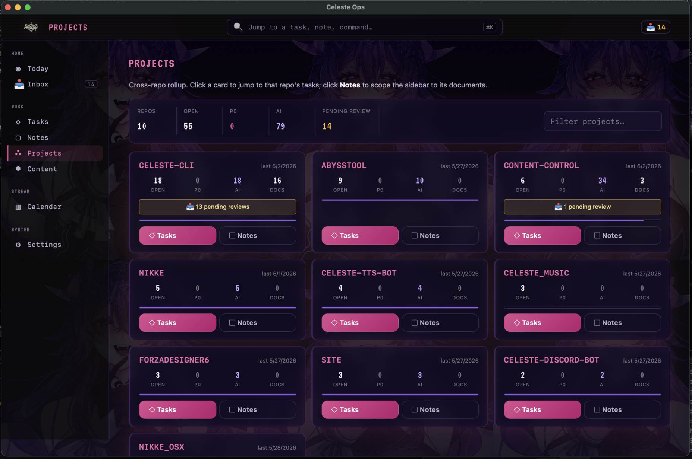Open Tasks for CELESTE-TTS-BOT

click(360, 322)
